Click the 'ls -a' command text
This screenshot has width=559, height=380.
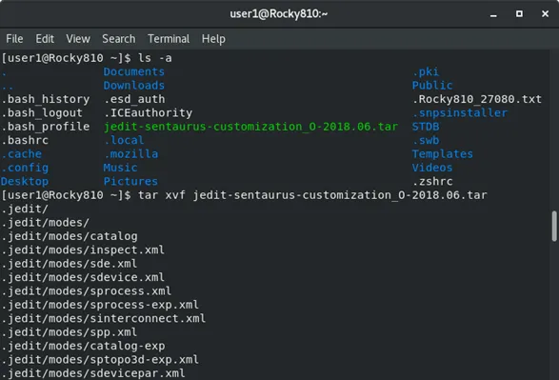coord(154,58)
